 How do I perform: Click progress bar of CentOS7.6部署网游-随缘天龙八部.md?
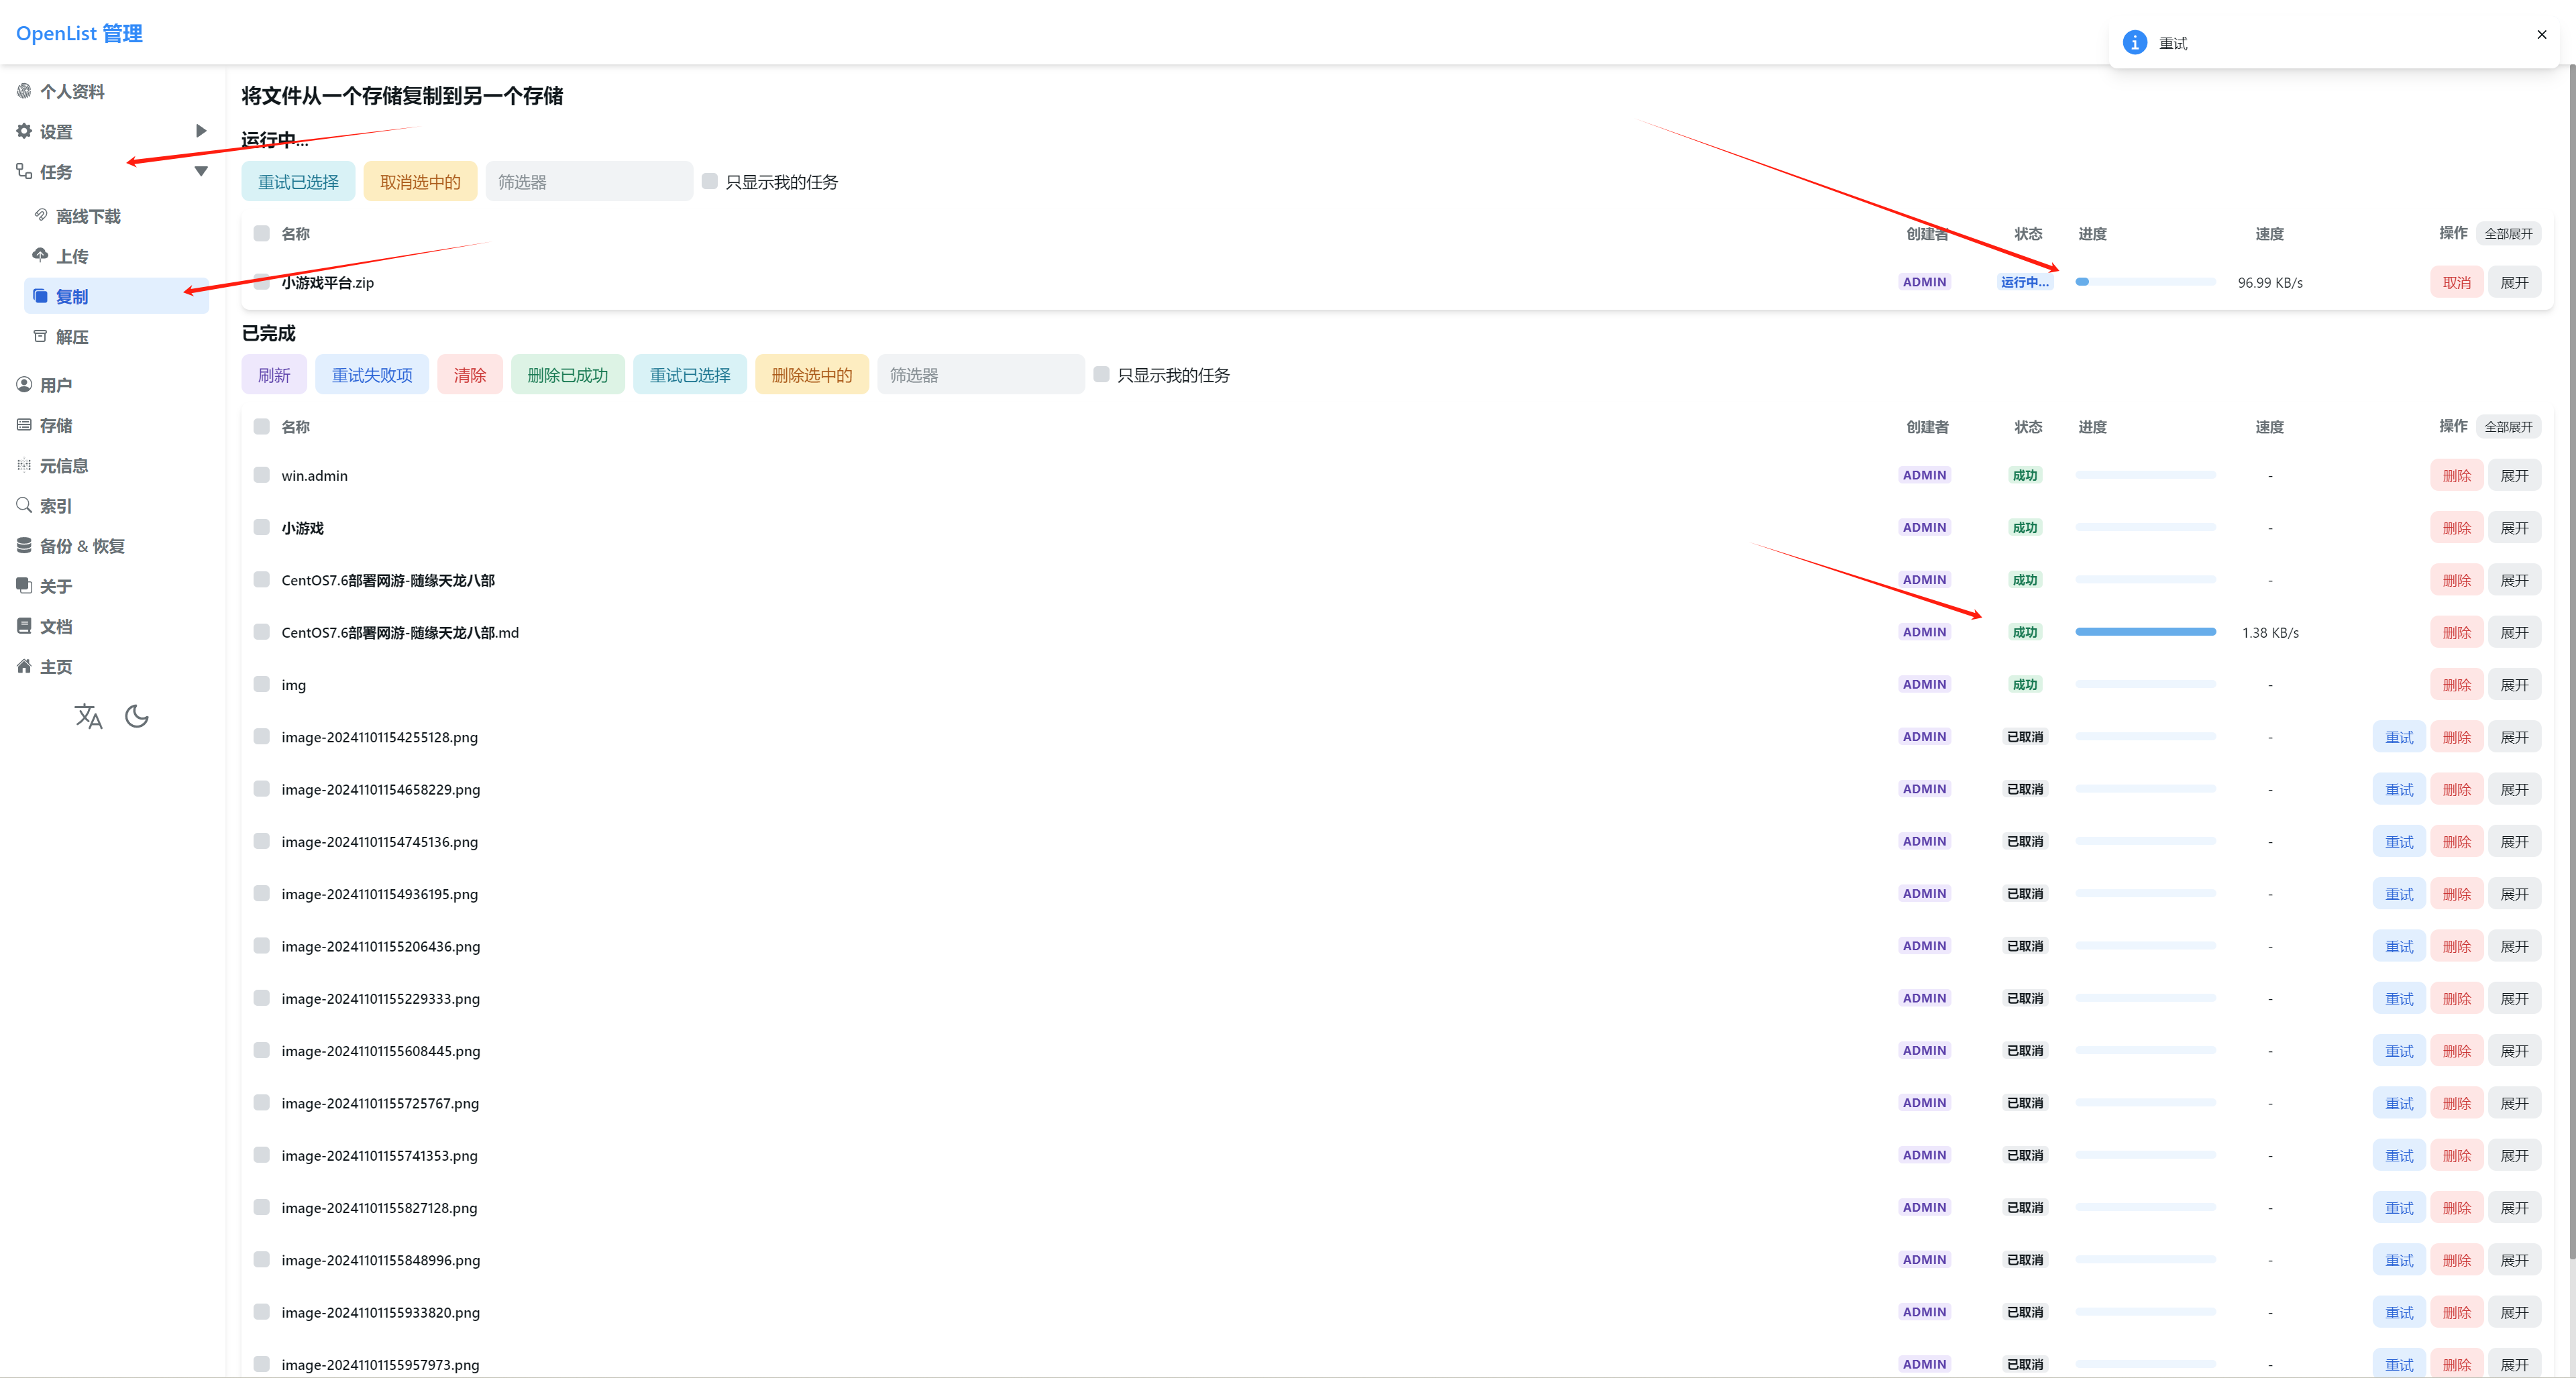pos(2145,632)
